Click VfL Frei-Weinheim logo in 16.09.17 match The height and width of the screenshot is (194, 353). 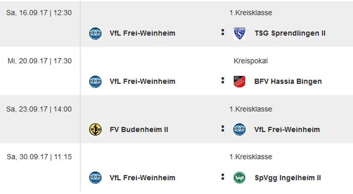click(95, 33)
